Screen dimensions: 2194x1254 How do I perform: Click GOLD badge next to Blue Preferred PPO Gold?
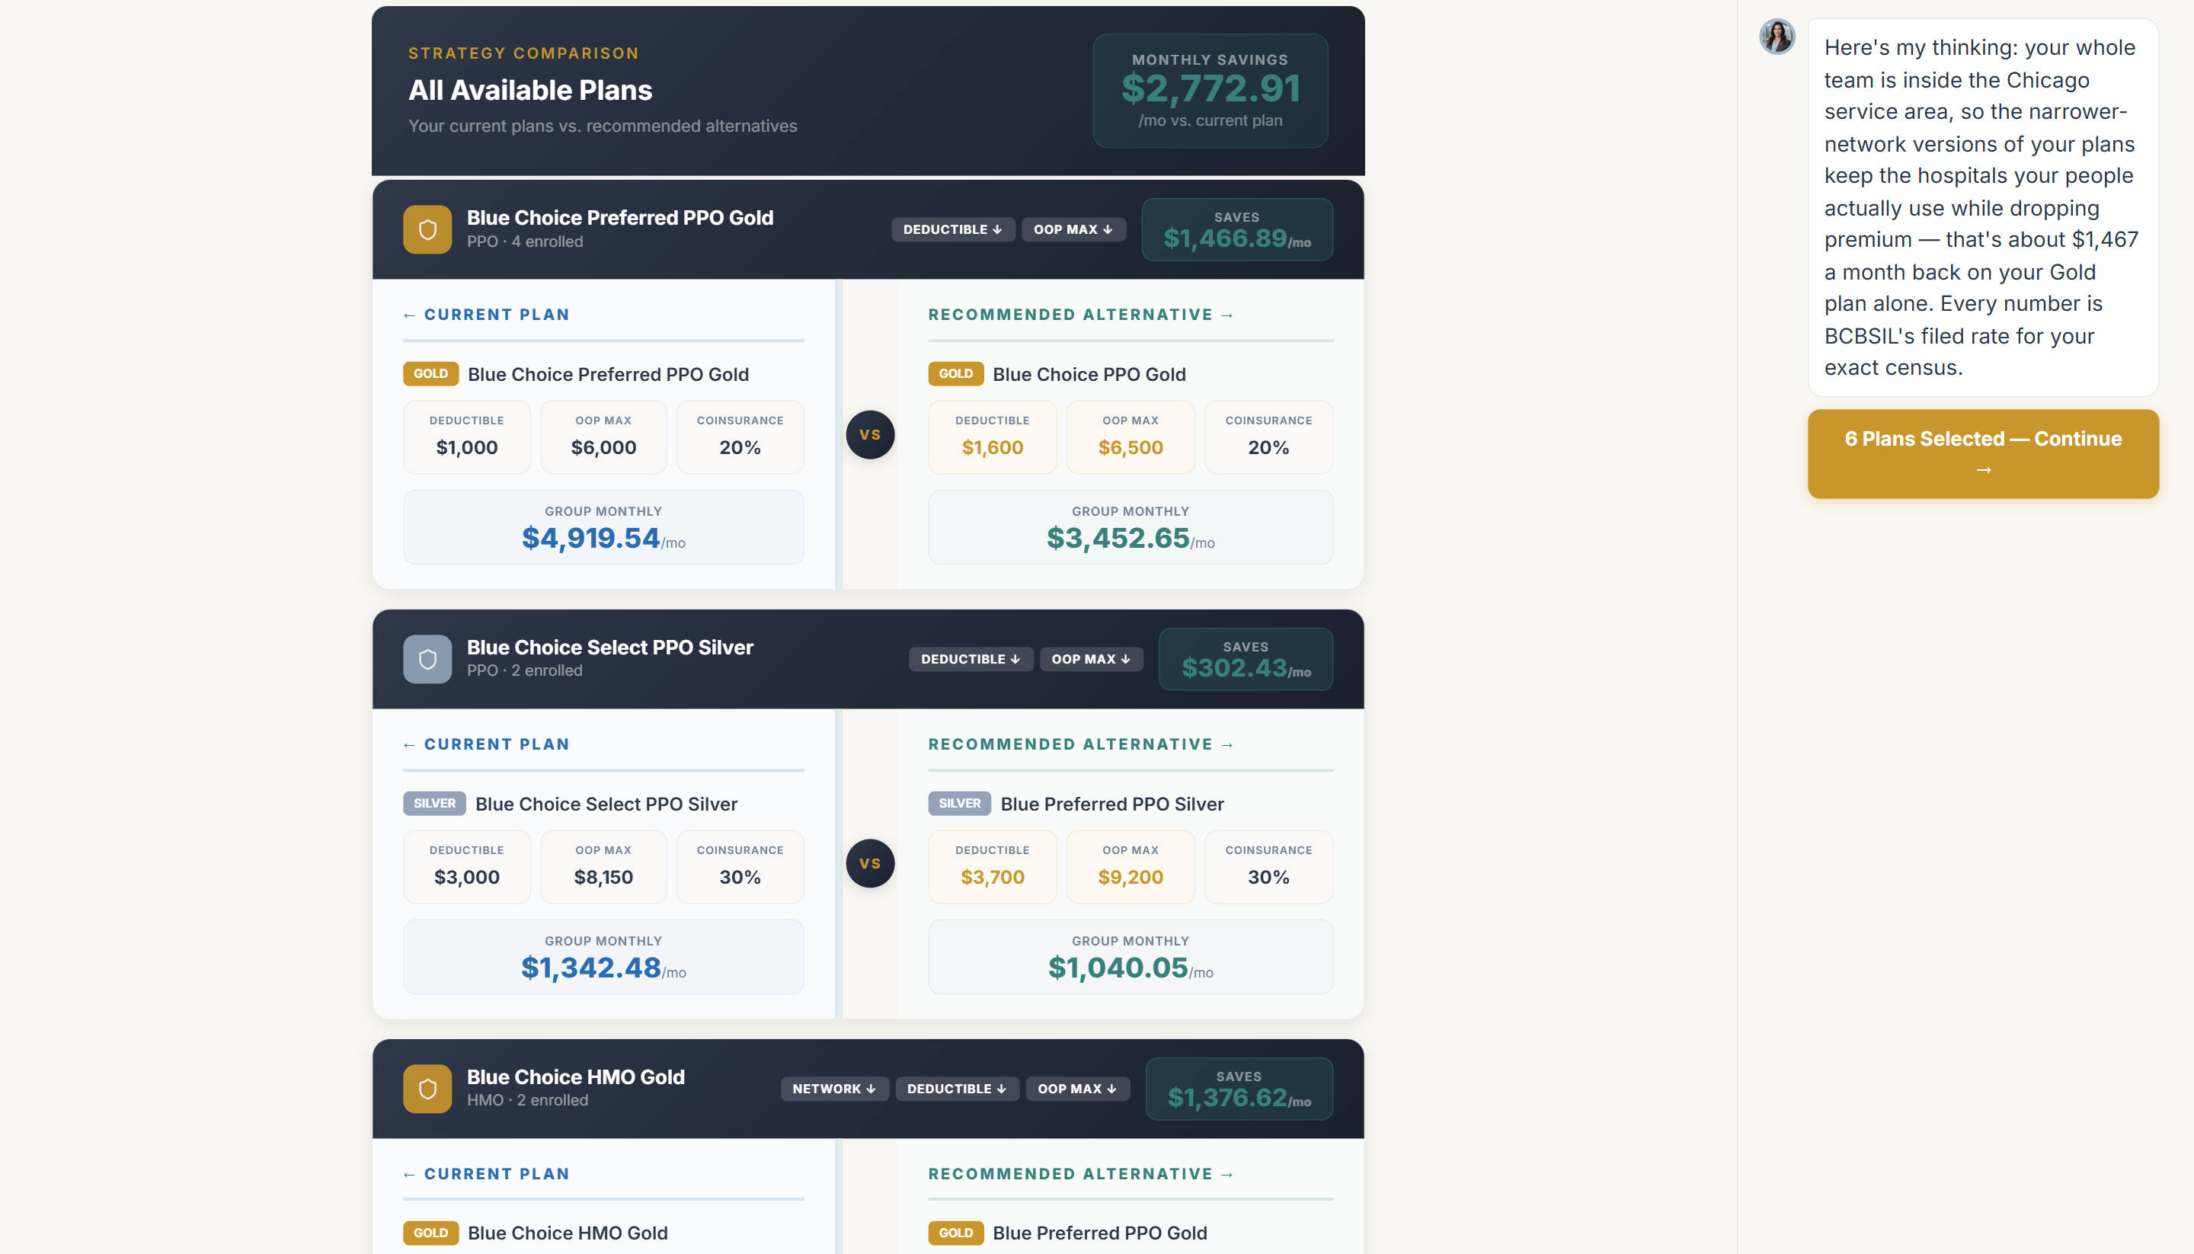tap(956, 1233)
